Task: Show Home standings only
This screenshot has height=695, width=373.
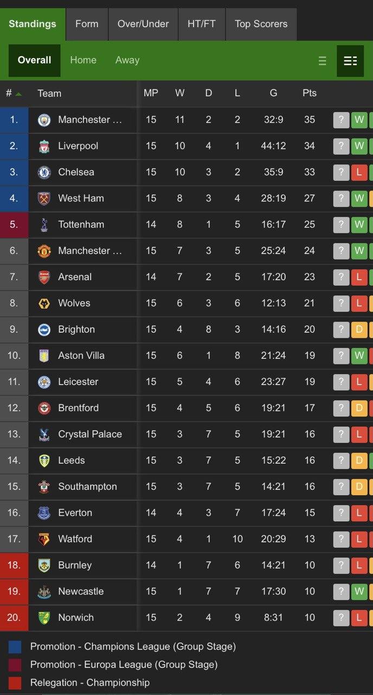Action: 83,60
